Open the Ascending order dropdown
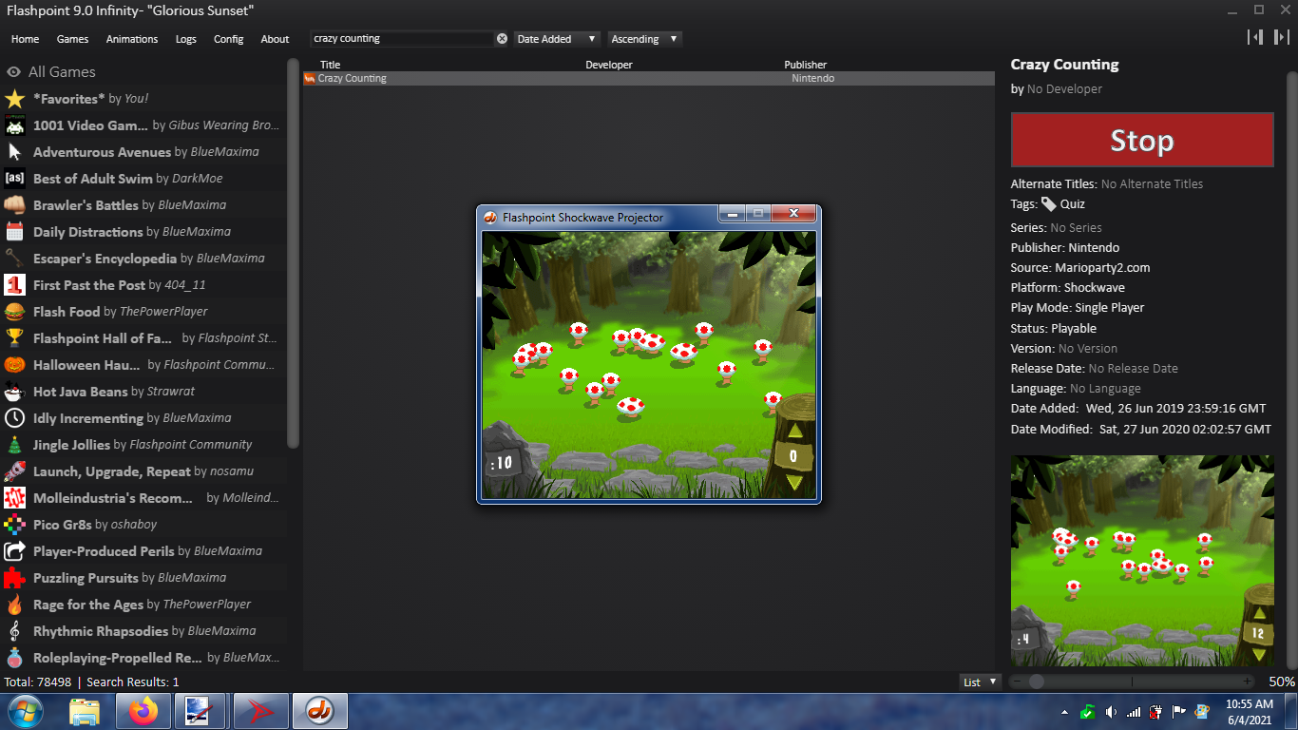 click(x=644, y=39)
